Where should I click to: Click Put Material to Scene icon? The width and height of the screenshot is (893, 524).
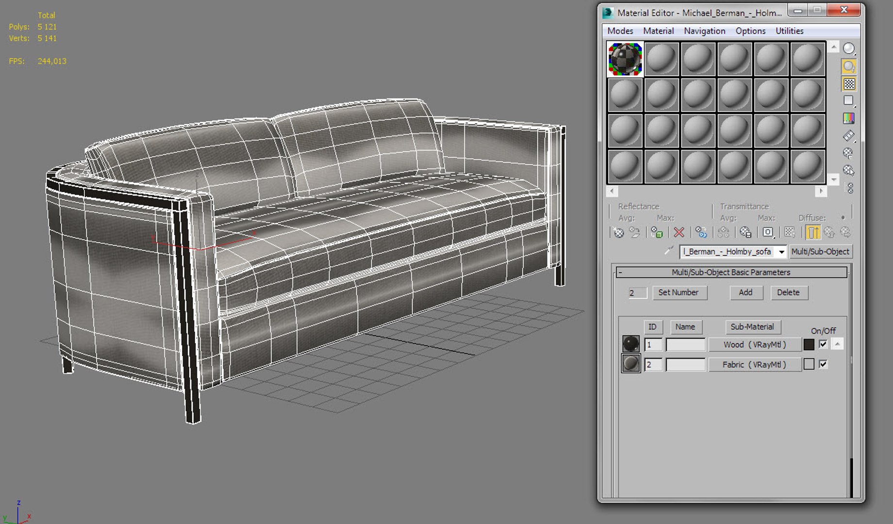point(635,232)
